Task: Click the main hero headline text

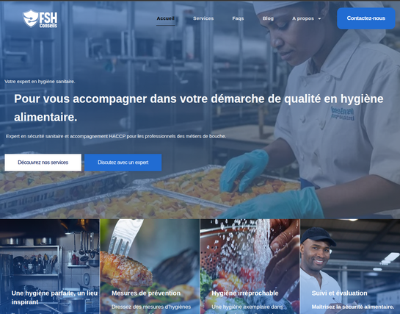Action: 198,108
